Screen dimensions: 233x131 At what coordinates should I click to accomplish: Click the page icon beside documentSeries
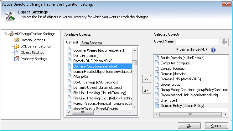coord(70,50)
